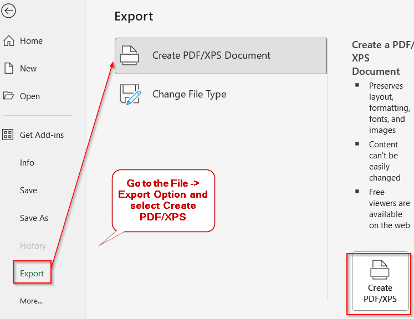Click the printer icon beside Create PDF/XPS Document
The height and width of the screenshot is (319, 414).
(129, 56)
